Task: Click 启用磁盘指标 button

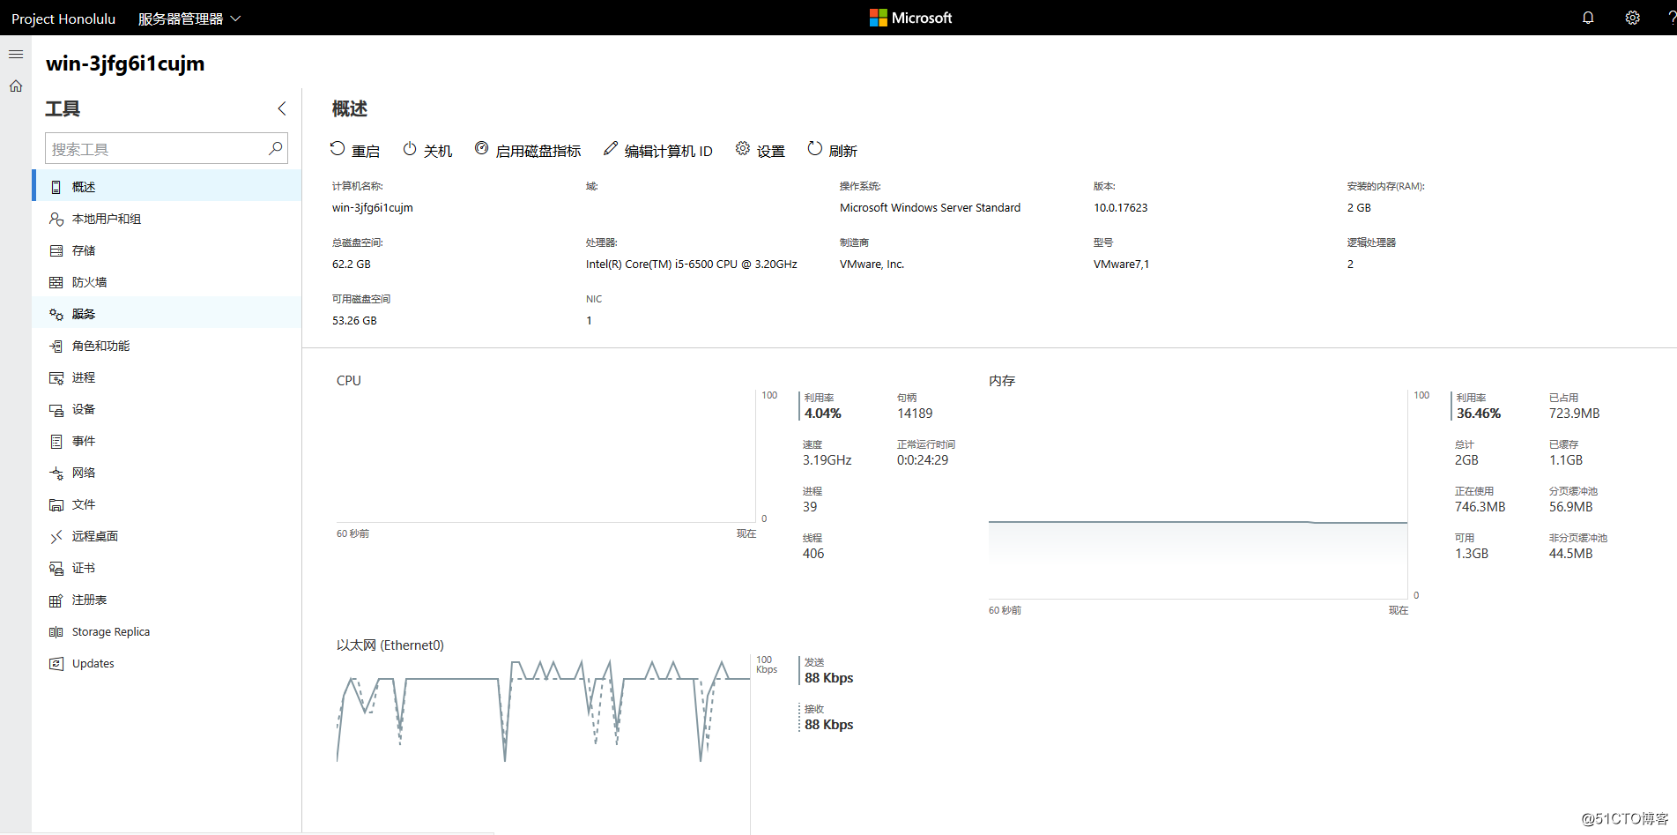Action: point(528,150)
